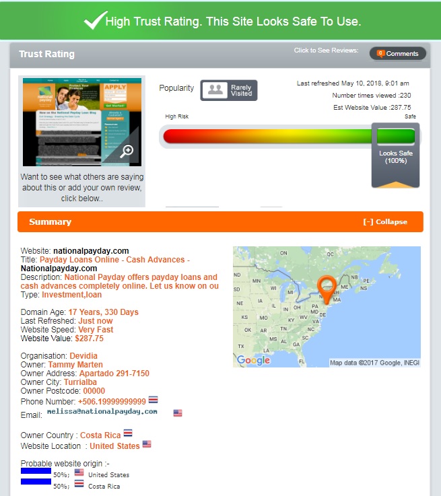441x496 pixels.
Task: Click the flag next to Owner Country
Action: [x=128, y=433]
